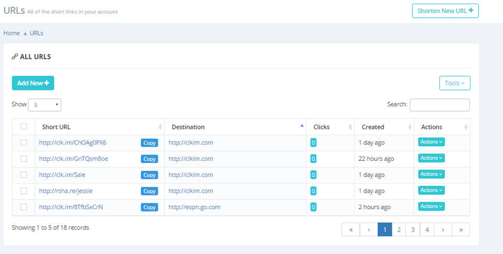The height and width of the screenshot is (254, 503).
Task: Tick the checkbox for clk.im/ChOAg0PX6 row
Action: coord(24,142)
